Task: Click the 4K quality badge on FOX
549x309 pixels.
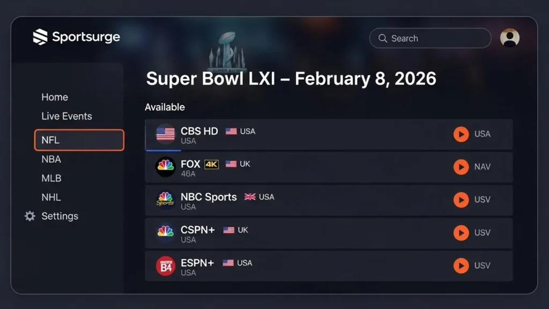Action: 210,163
